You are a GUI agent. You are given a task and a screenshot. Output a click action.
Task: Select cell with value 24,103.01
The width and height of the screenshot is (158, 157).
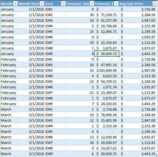[x=106, y=104]
